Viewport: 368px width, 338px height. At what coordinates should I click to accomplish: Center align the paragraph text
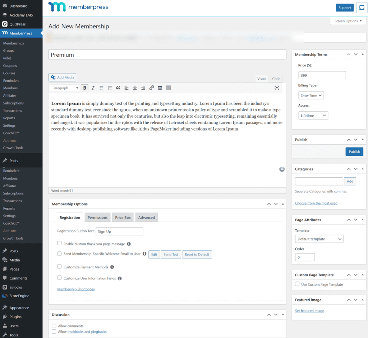click(x=135, y=88)
